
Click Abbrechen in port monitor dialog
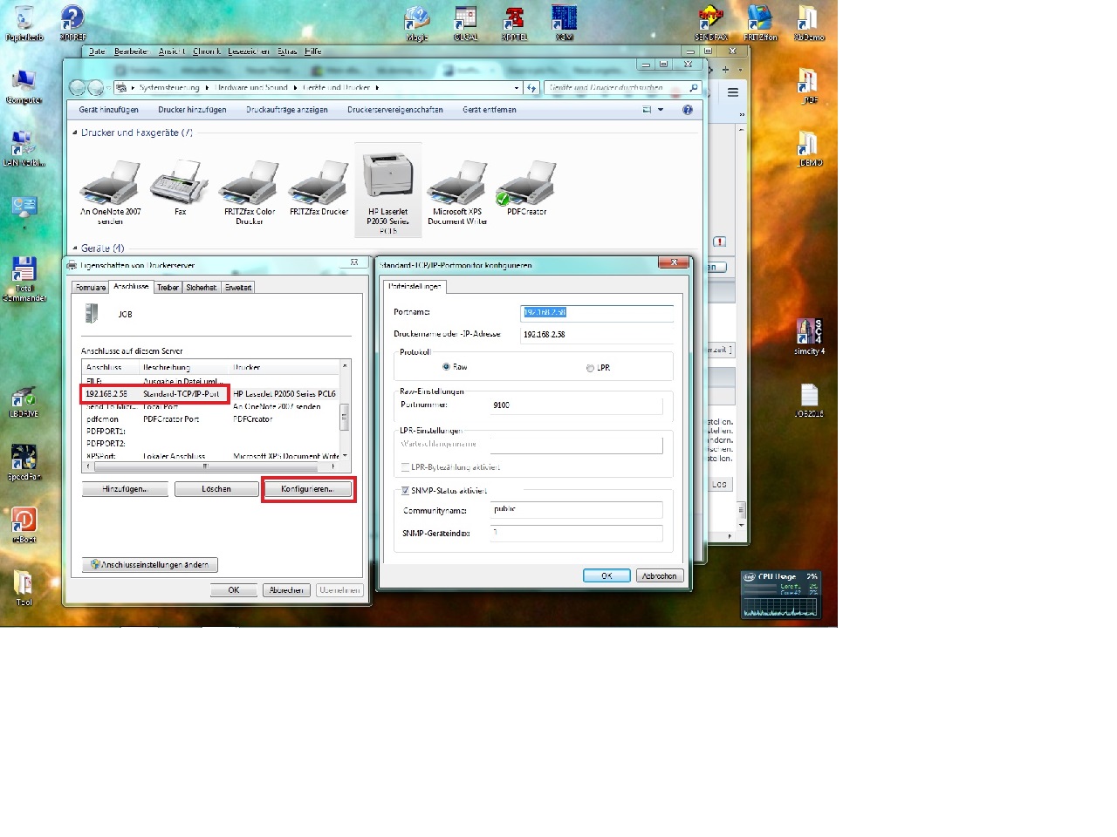click(659, 575)
